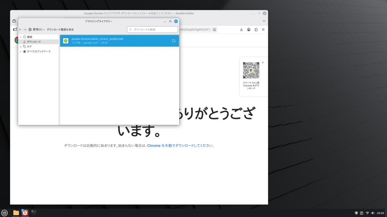Bookmark this page with star icon

214,30
